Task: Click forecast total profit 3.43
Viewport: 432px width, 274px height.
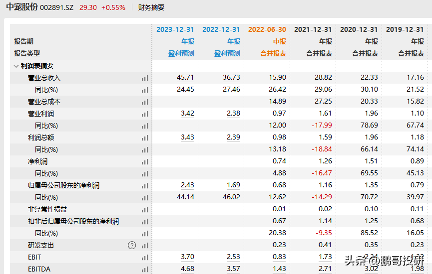Action: click(x=188, y=137)
